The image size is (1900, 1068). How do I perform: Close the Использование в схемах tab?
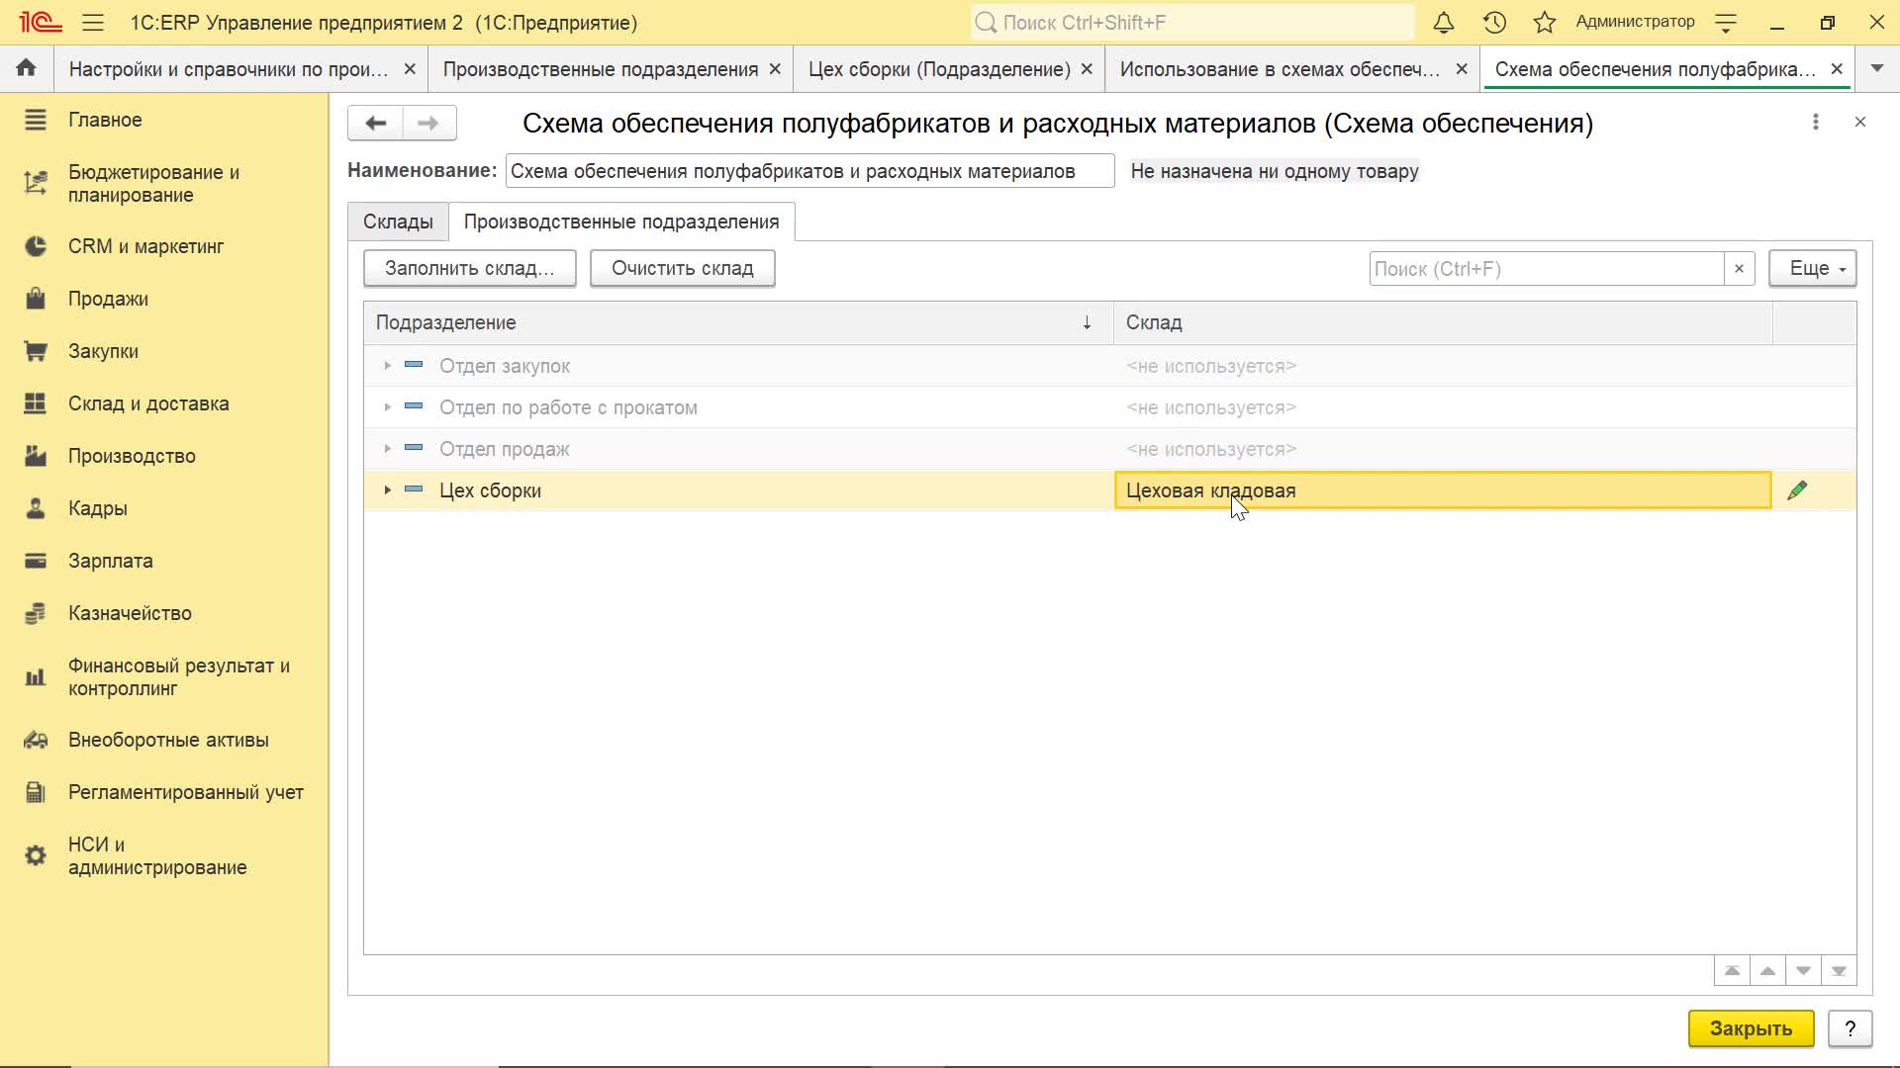point(1462,69)
